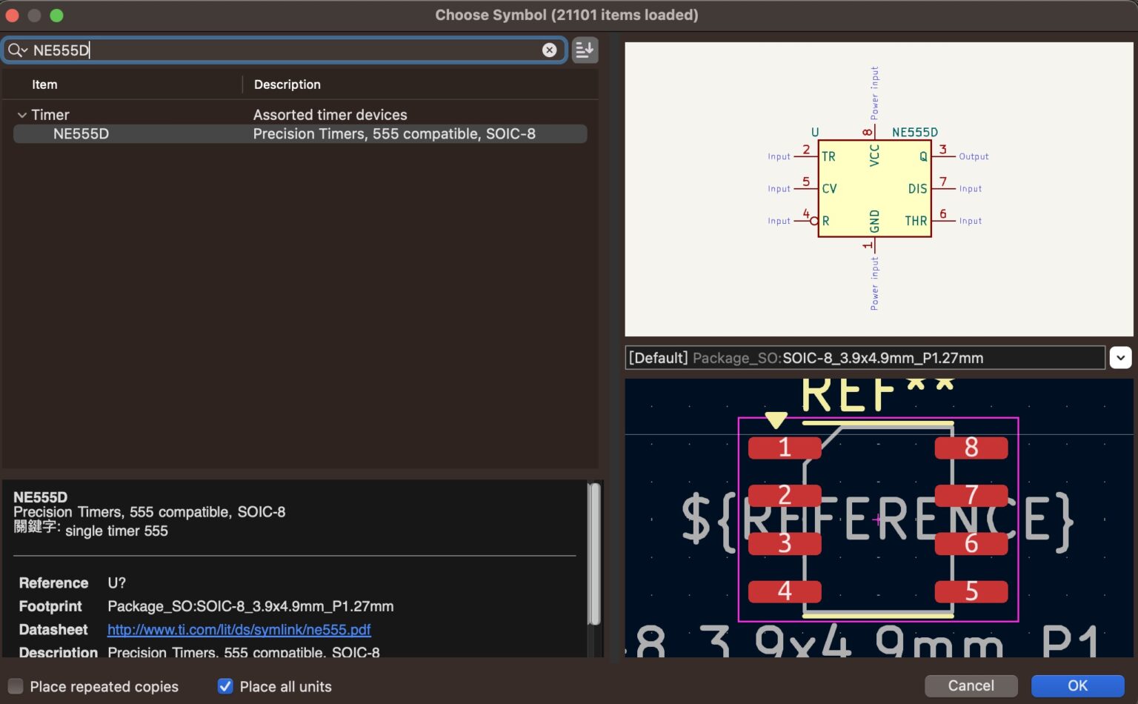Screen dimensions: 1138x704
Task: Uncheck Place all units
Action: pyautogui.click(x=225, y=686)
